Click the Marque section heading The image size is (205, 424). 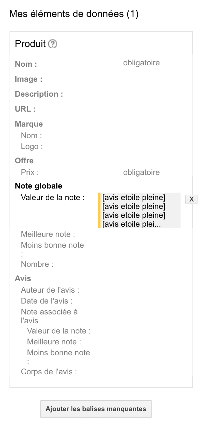click(29, 124)
